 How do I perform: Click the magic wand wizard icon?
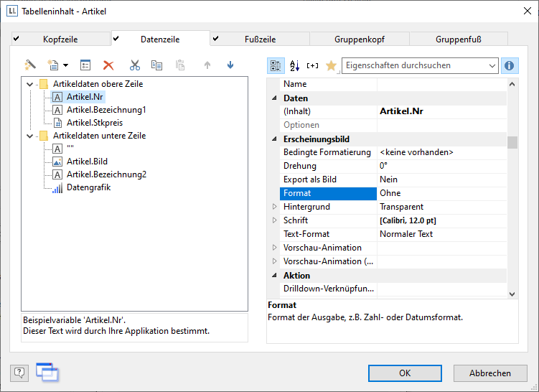(30, 65)
